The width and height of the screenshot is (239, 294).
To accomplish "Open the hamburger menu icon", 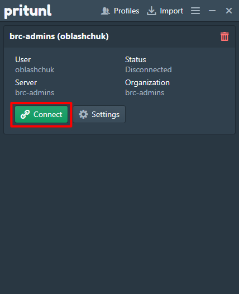I will pos(195,11).
